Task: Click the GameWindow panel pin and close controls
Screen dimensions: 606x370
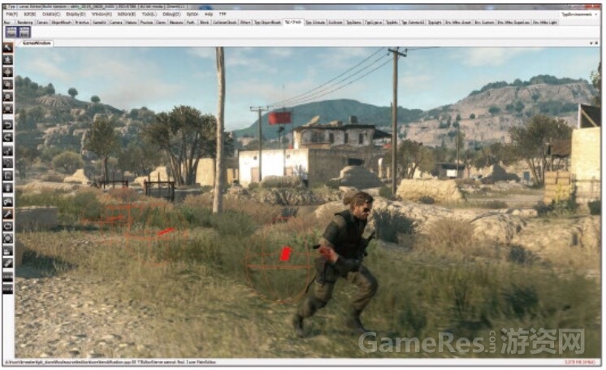Action: (593, 43)
